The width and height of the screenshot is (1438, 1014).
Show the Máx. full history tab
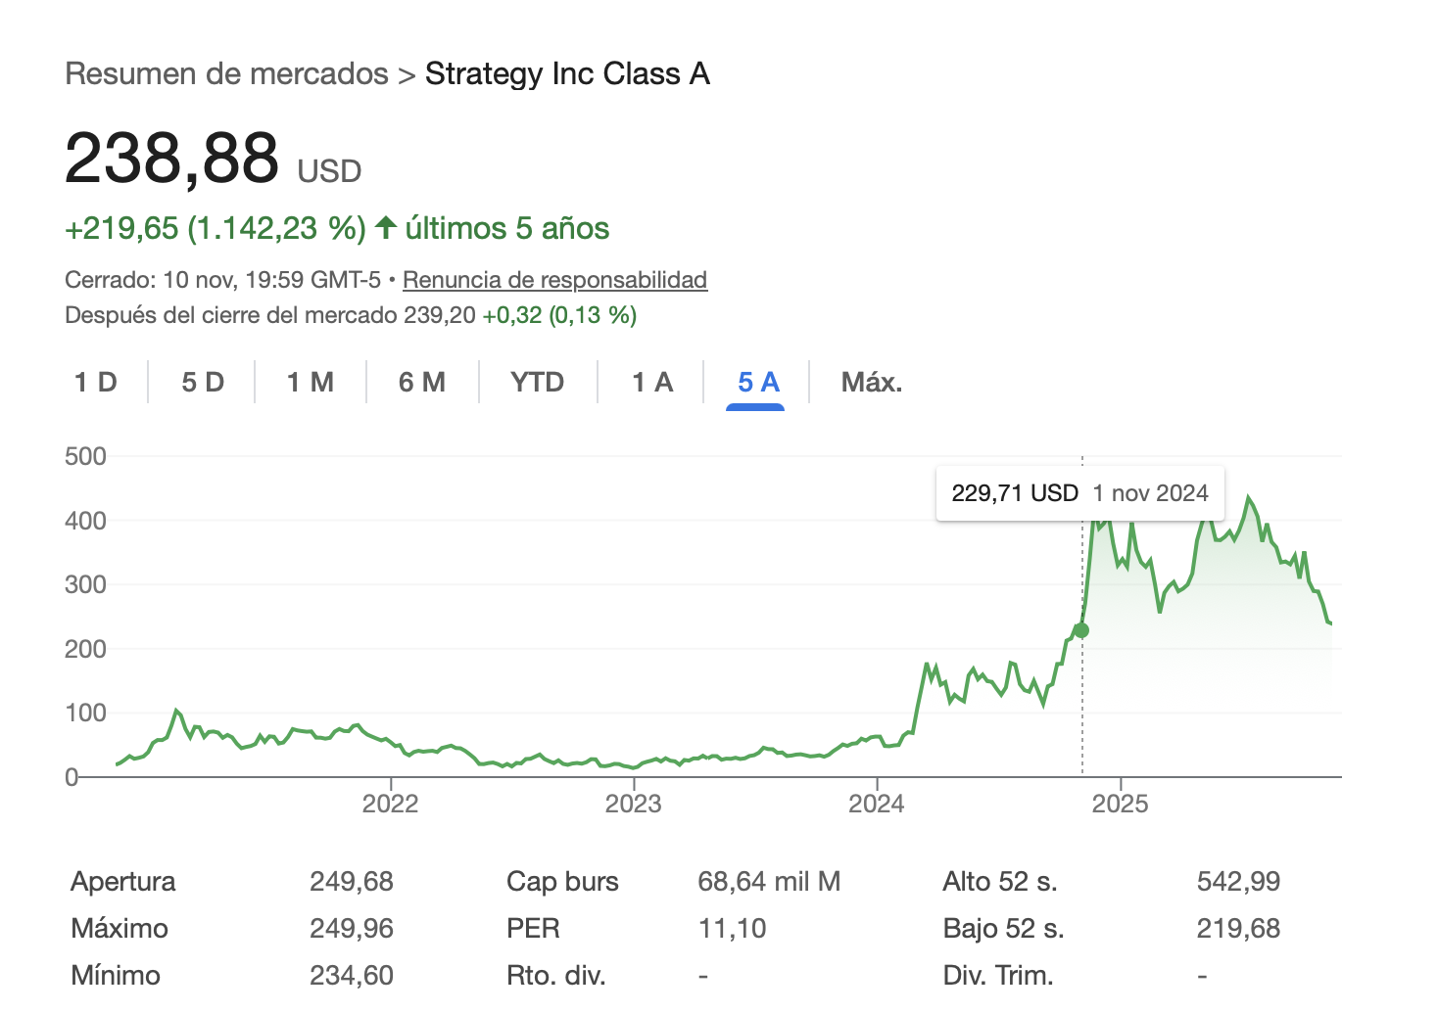[x=872, y=382]
